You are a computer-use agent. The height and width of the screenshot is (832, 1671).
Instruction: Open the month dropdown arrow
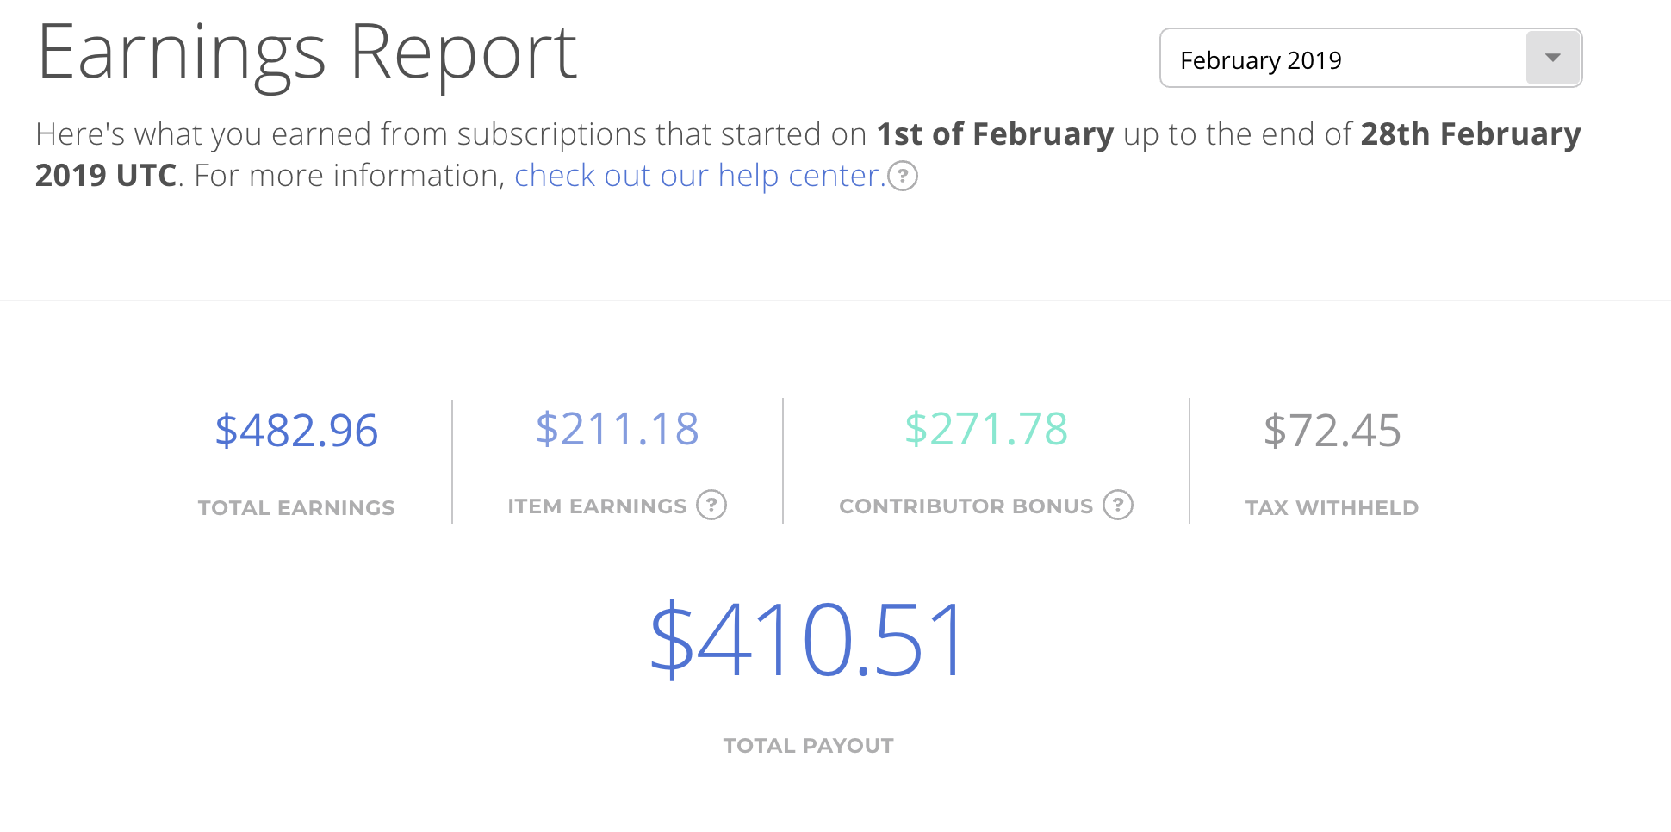pos(1553,58)
